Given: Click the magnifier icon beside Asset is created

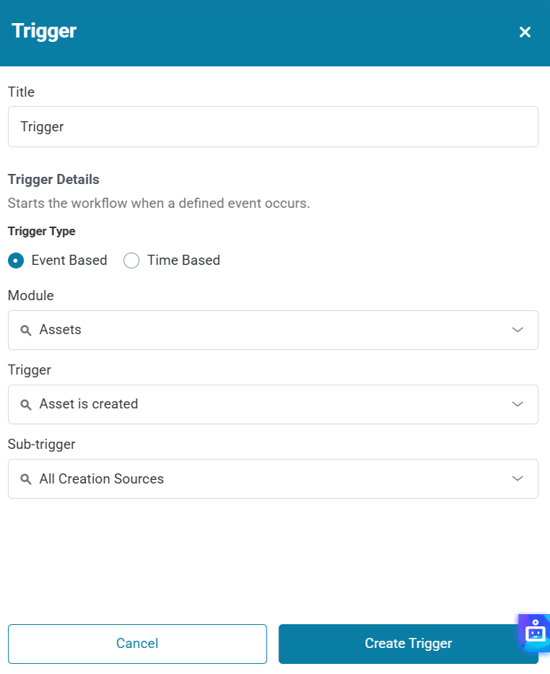Looking at the screenshot, I should [26, 405].
